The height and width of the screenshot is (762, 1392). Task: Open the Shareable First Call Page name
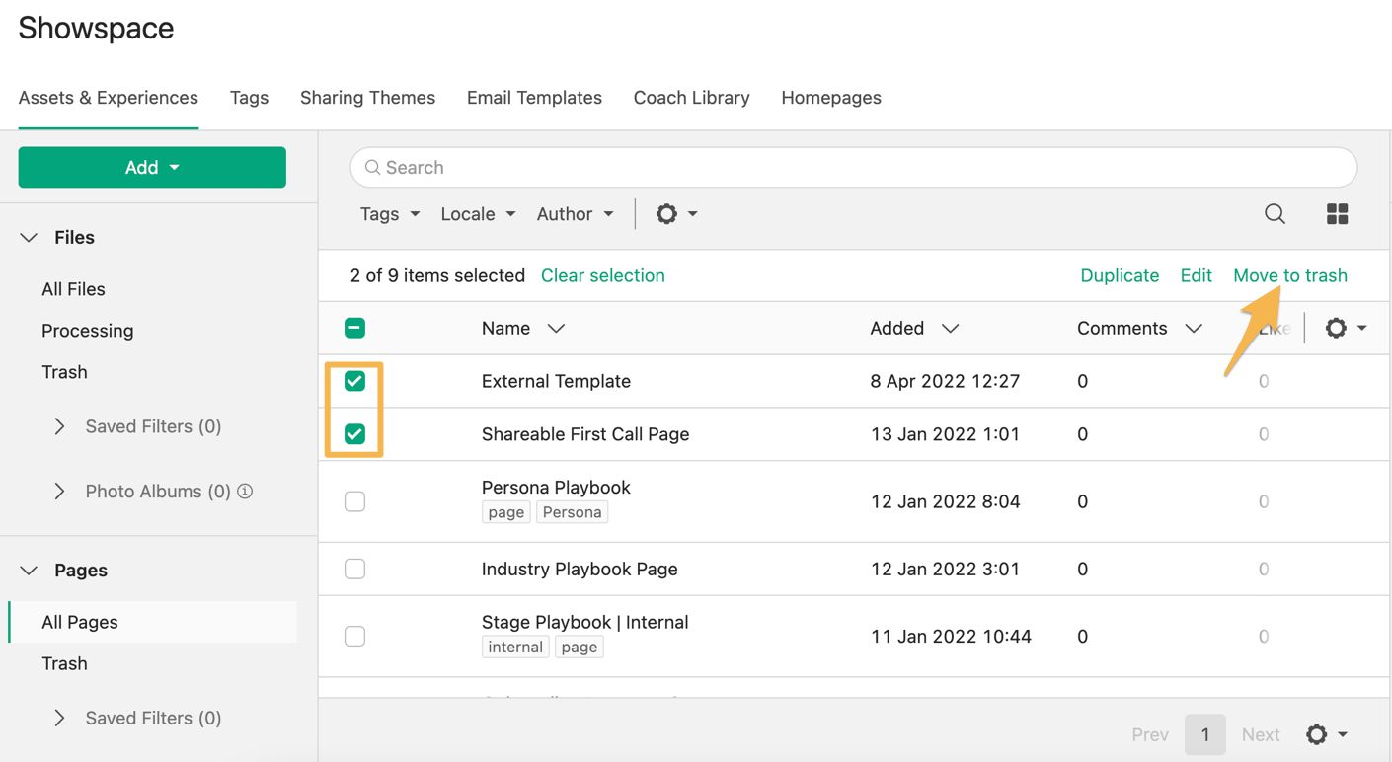coord(585,434)
